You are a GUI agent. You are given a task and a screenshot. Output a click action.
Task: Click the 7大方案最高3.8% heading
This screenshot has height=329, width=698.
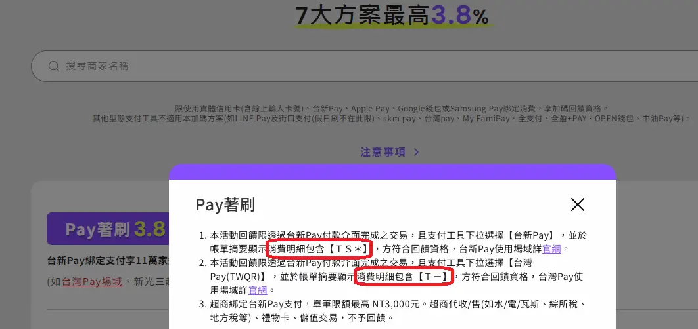(x=392, y=16)
